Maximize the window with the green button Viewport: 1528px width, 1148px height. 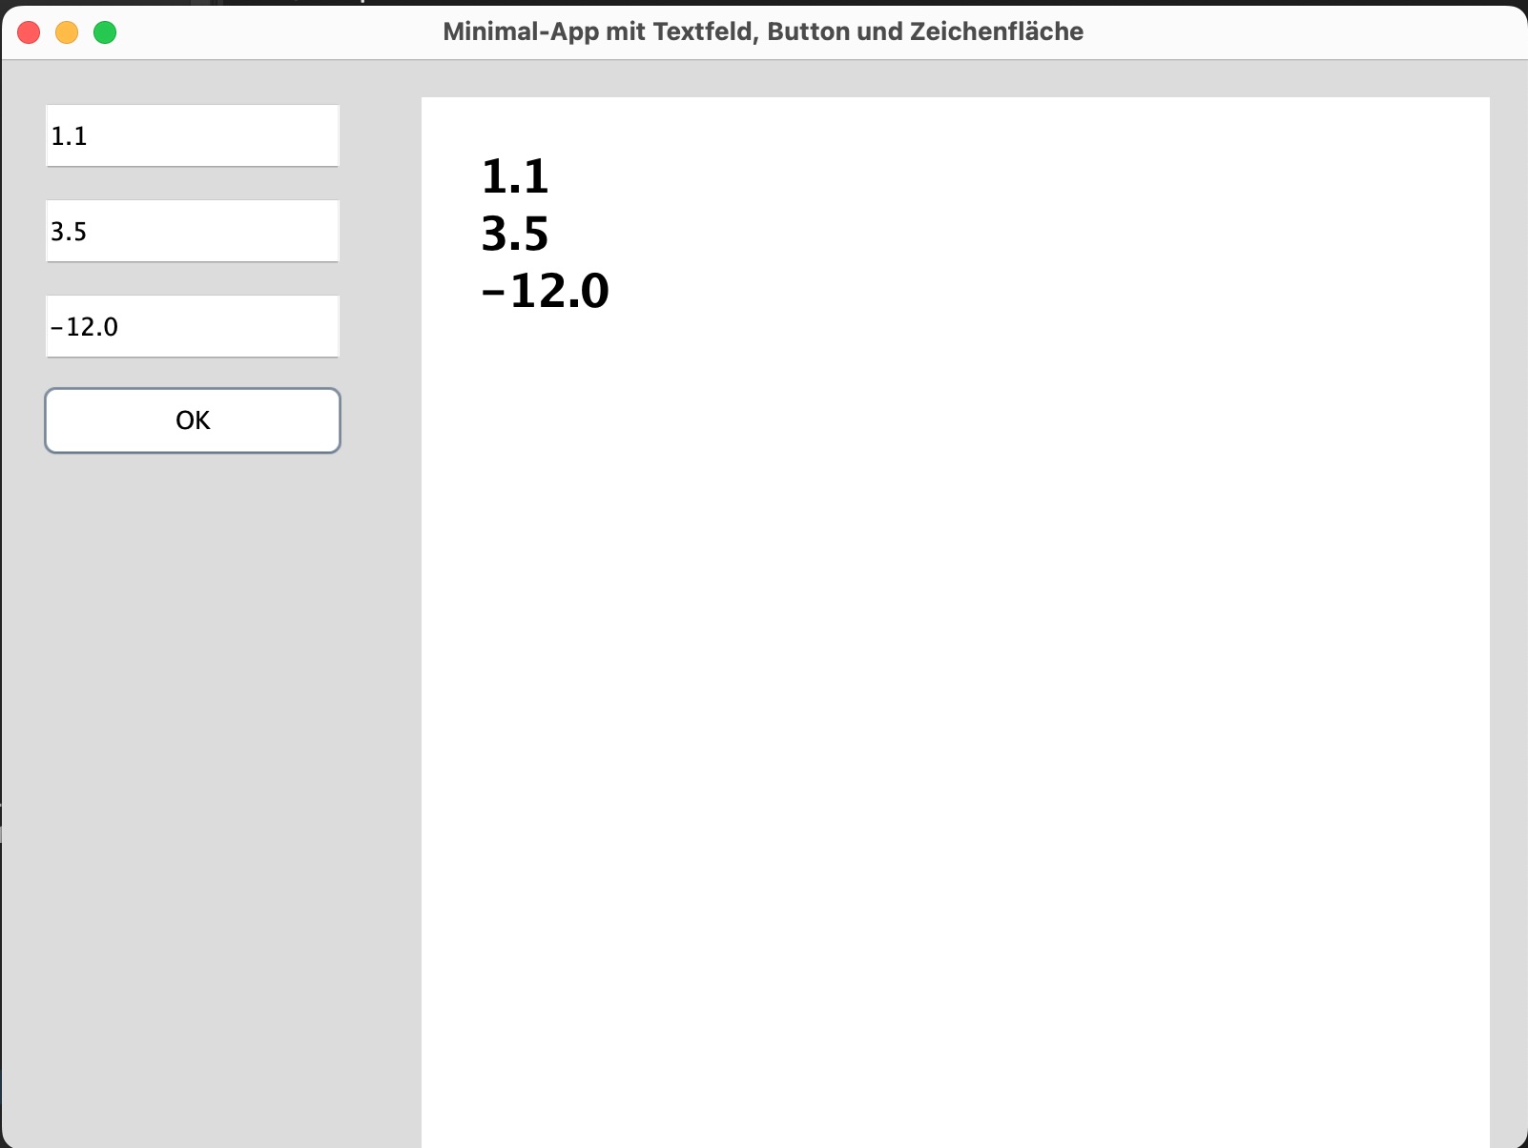tap(105, 32)
